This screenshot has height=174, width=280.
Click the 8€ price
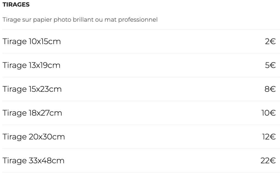270,89
